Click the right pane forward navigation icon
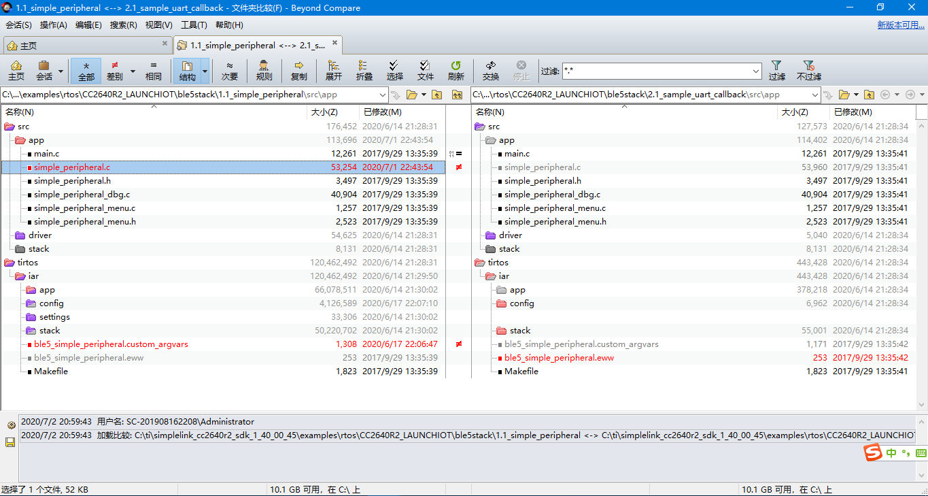Image resolution: width=928 pixels, height=496 pixels. coord(910,95)
